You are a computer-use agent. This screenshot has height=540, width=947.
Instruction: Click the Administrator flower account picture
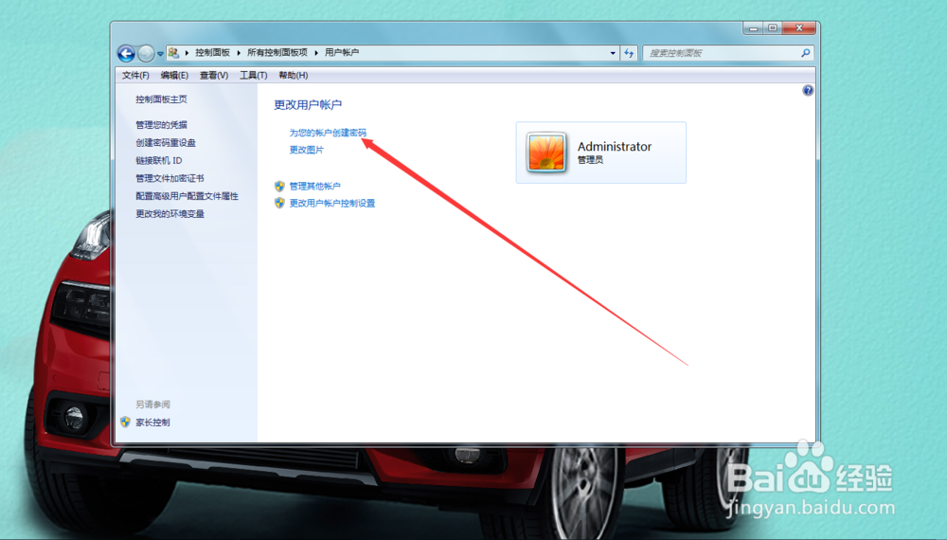coord(546,153)
